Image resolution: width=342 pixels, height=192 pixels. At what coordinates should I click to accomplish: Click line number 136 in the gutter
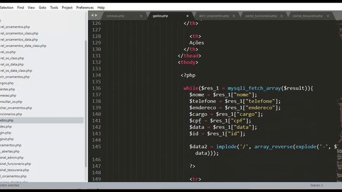96,88
